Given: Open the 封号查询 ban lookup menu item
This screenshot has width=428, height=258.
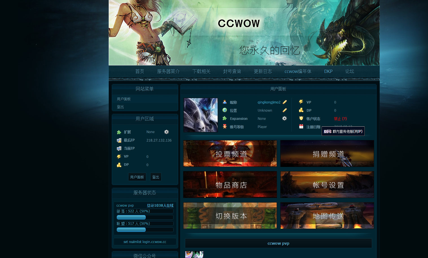Looking at the screenshot, I should (232, 71).
